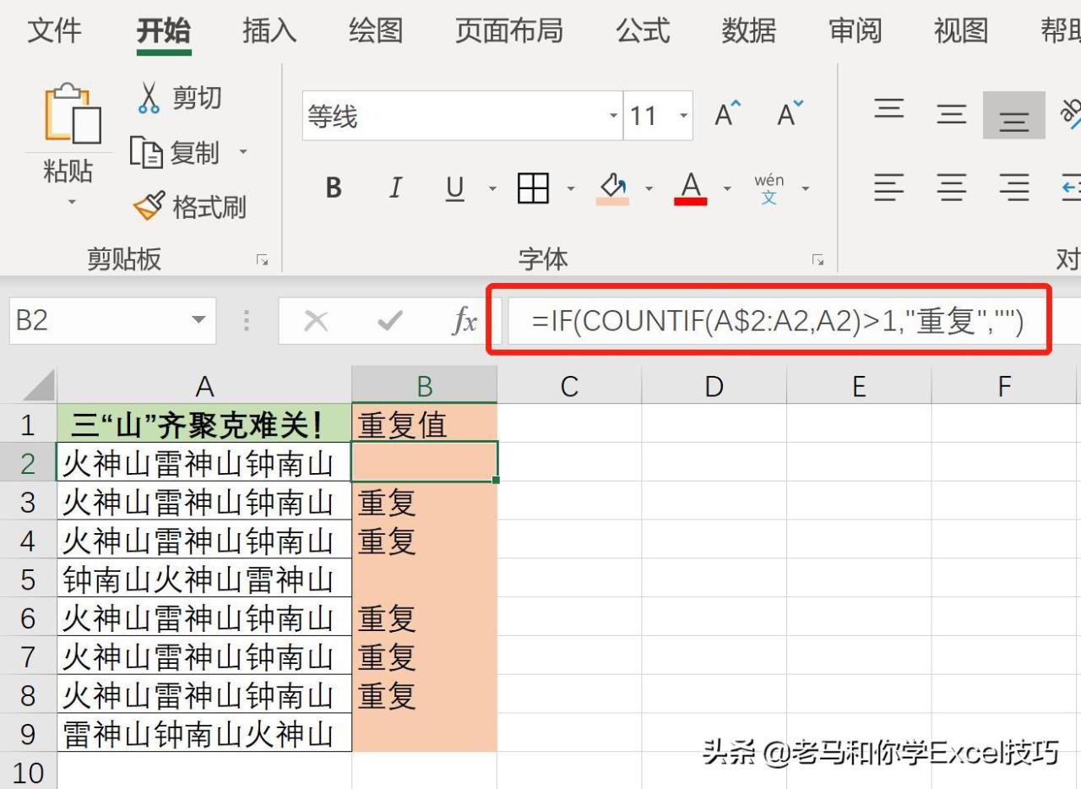
Task: Open the font name dropdown
Action: 614,116
